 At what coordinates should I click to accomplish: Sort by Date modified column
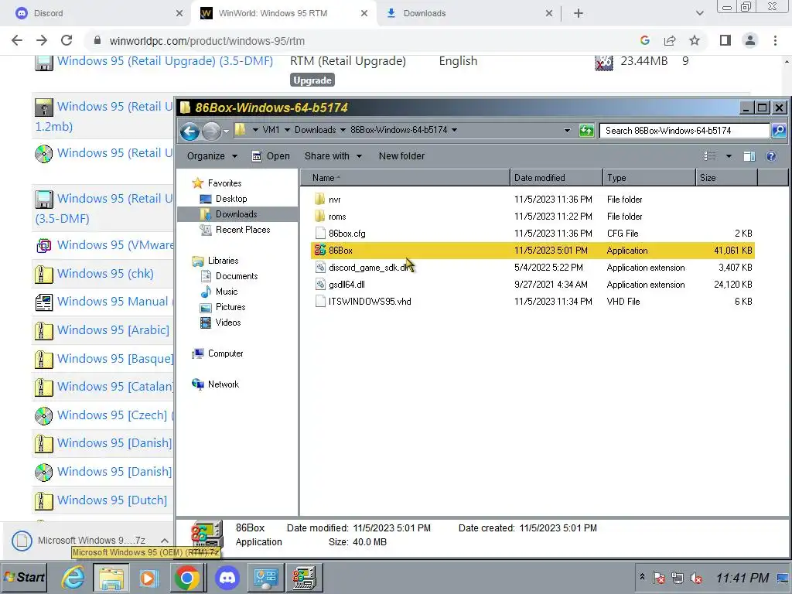[x=557, y=178]
